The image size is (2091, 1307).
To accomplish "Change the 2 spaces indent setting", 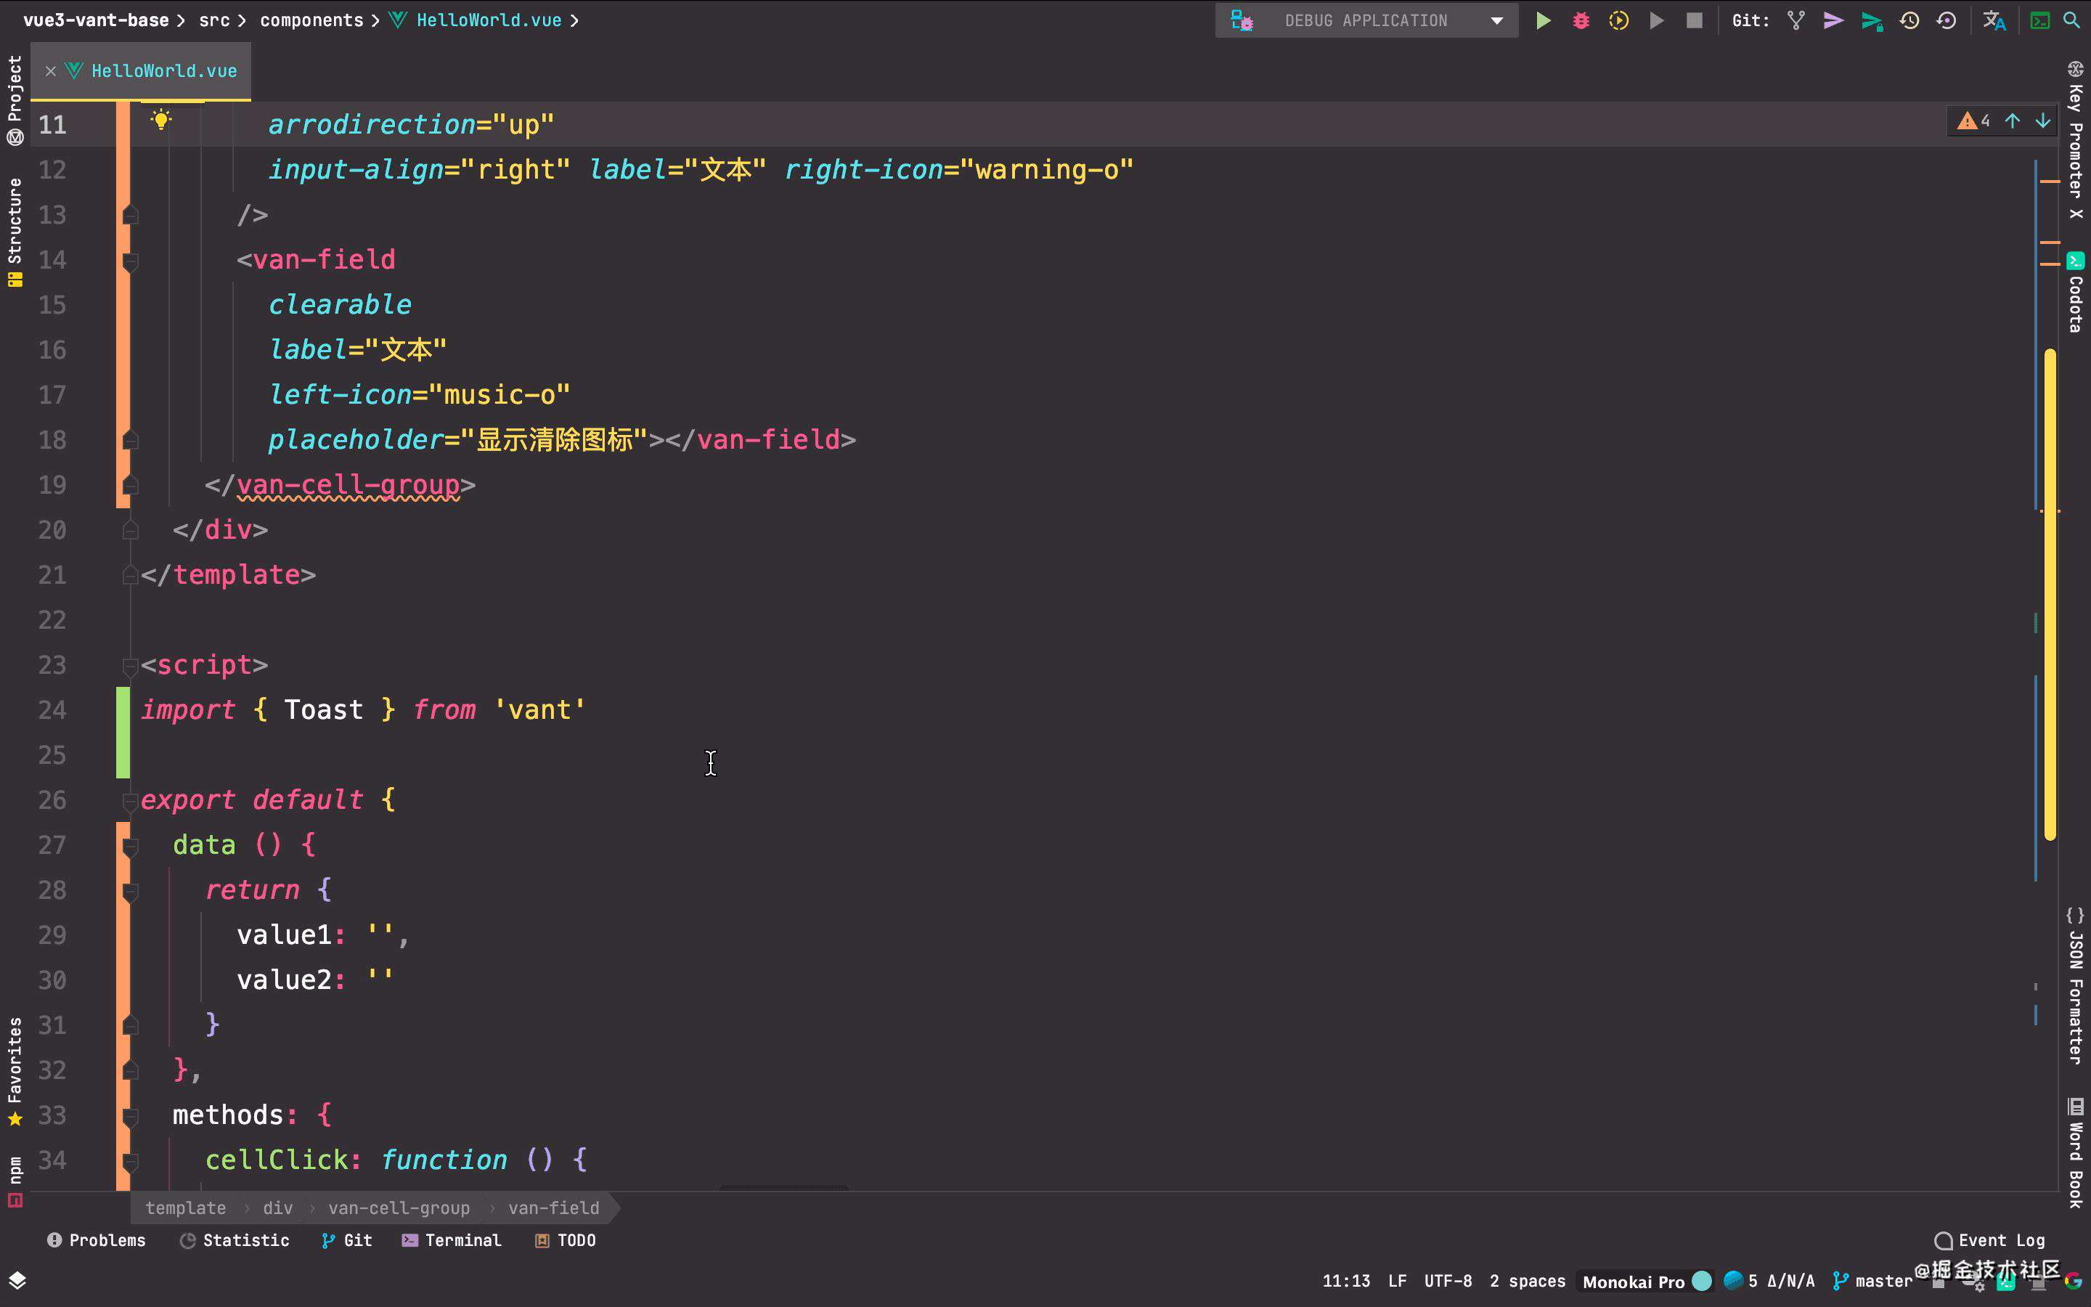I will coord(1527,1281).
